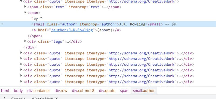216x99 pixels.
Task: Collapse the plain span node containing "by"
Action: tap(25, 13)
